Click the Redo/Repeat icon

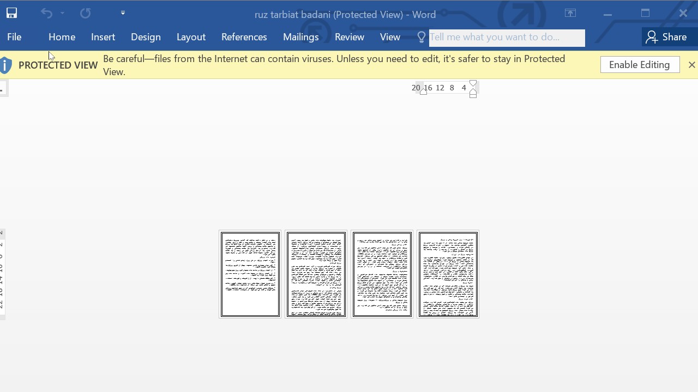(x=85, y=13)
